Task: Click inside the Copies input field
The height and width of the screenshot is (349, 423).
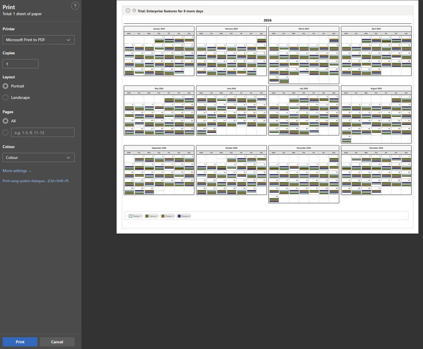Action: 20,64
